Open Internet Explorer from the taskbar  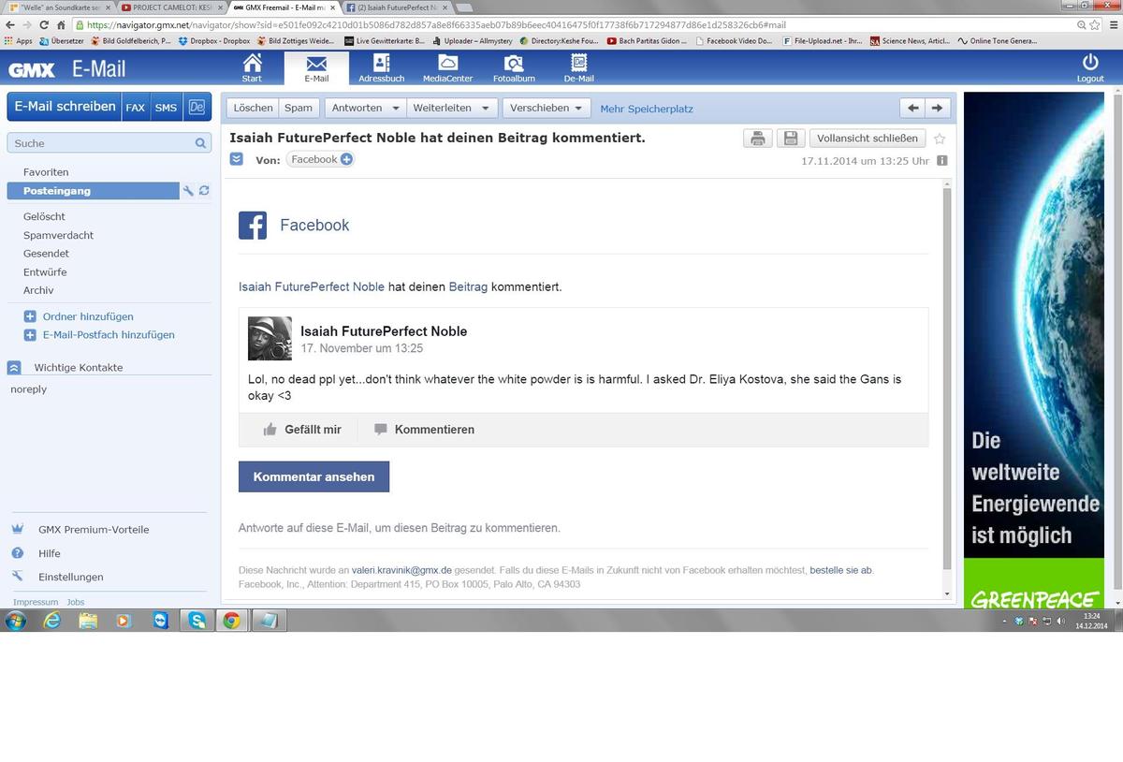click(x=51, y=620)
